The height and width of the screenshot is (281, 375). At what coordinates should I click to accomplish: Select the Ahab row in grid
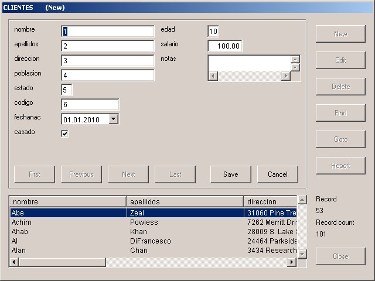click(x=153, y=232)
